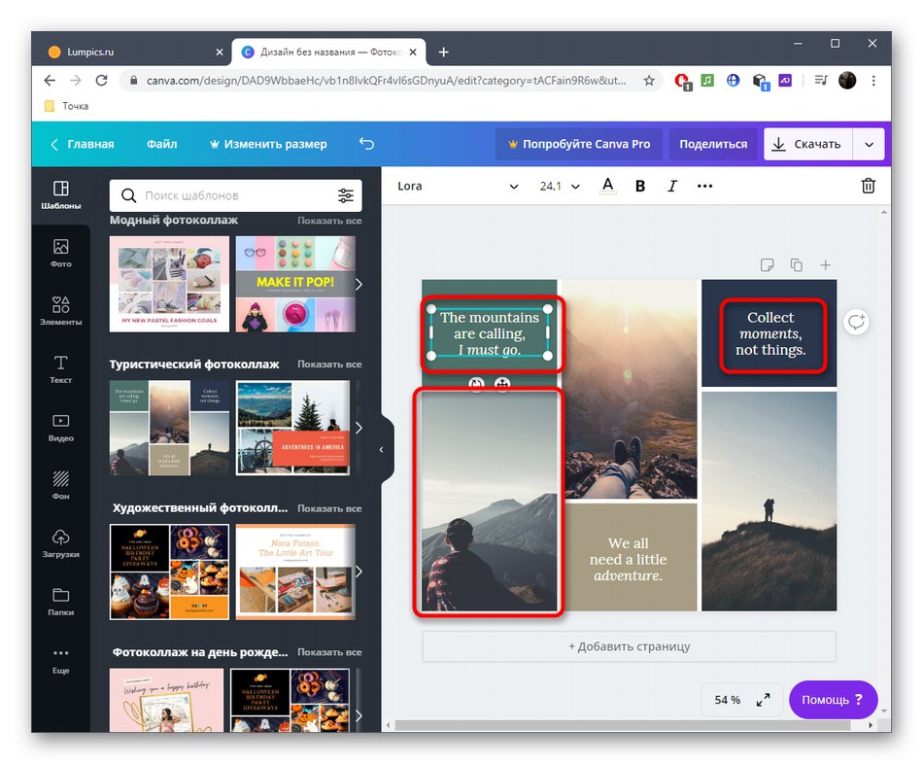The image size is (923, 764).
Task: Click the Поделиться share button
Action: tap(713, 144)
